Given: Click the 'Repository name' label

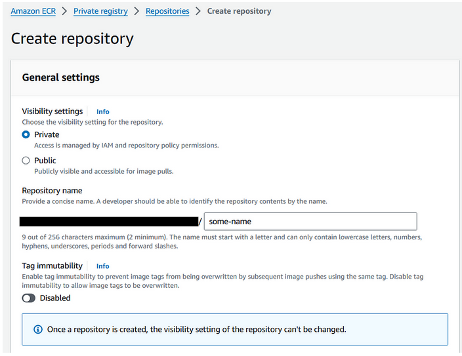Looking at the screenshot, I should pos(52,191).
